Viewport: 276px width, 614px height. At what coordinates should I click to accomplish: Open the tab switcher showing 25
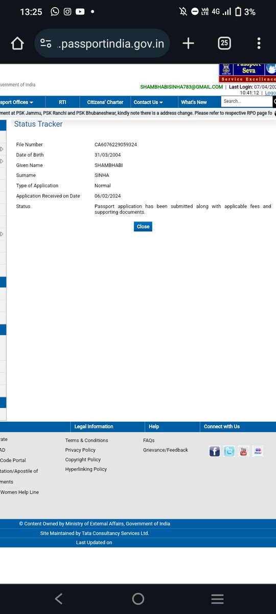click(224, 43)
